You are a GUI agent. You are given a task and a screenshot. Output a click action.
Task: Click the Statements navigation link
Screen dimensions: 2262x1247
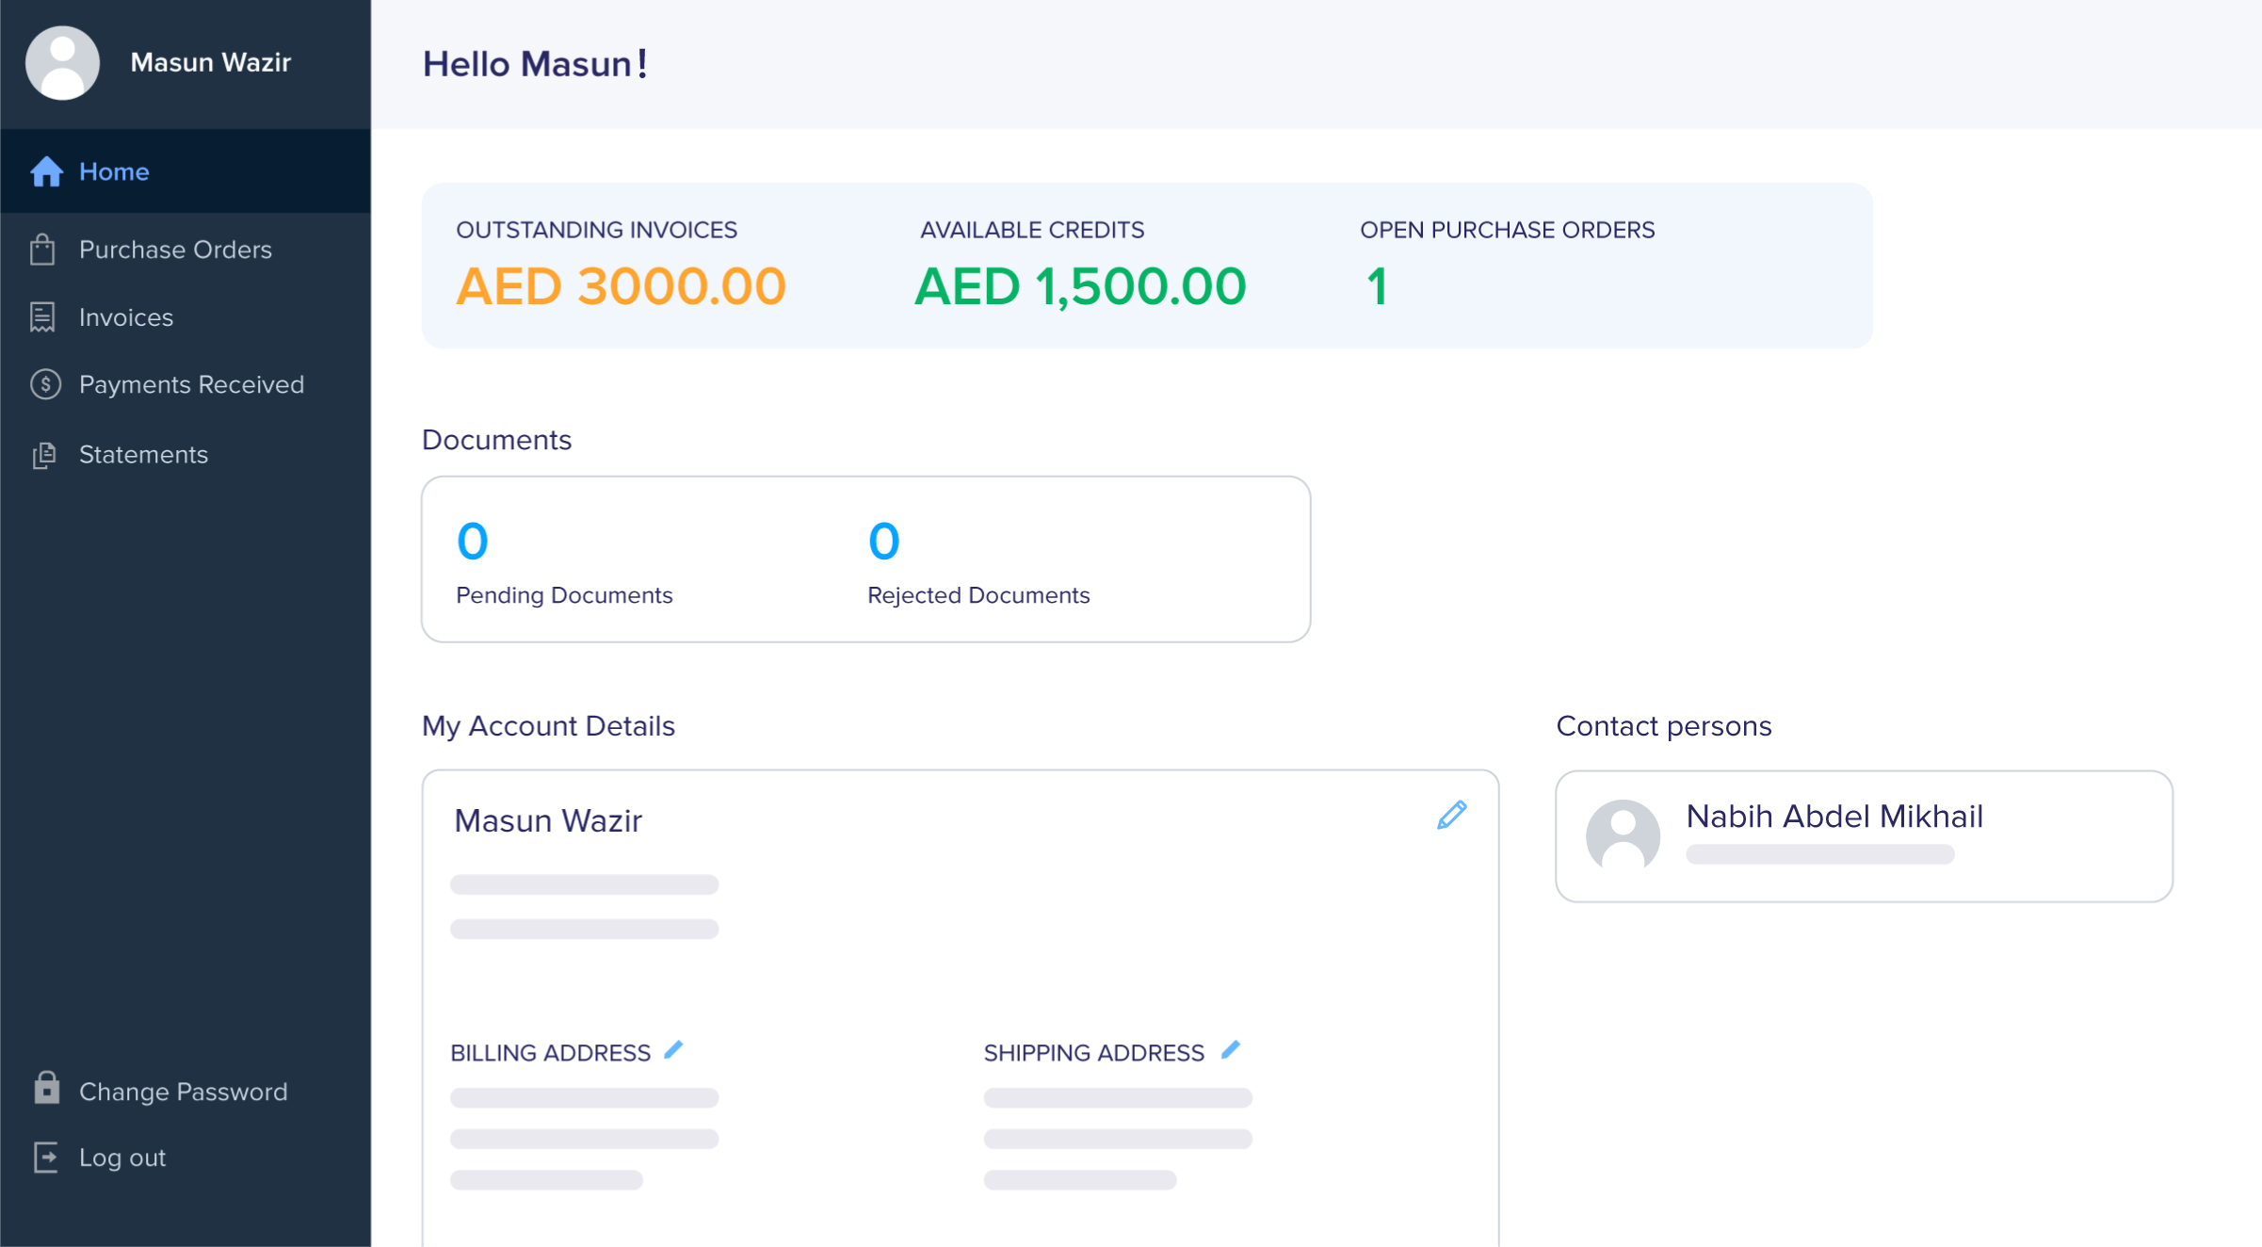[143, 455]
